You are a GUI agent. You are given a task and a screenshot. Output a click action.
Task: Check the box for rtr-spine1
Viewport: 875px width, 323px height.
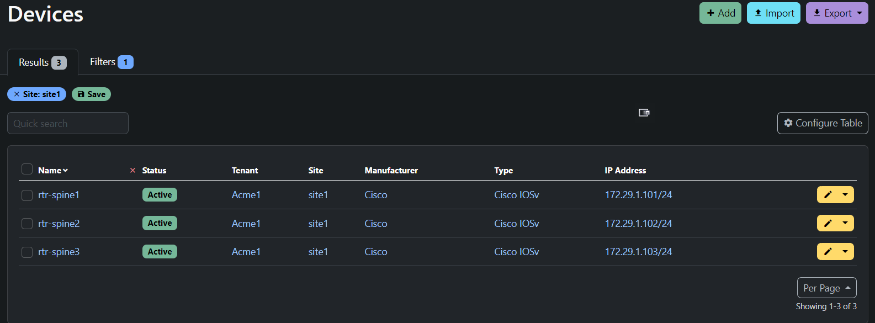coord(27,195)
